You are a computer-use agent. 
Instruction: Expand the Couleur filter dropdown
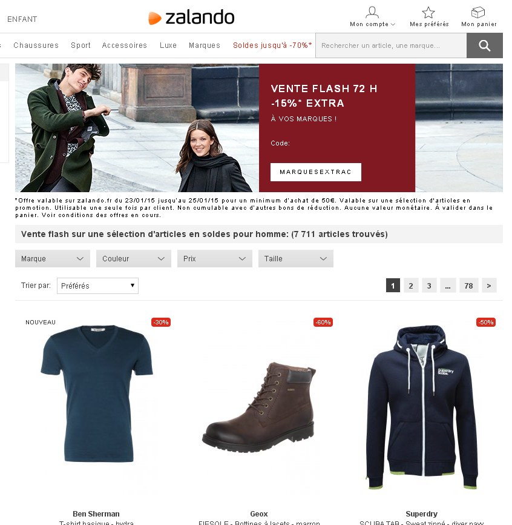(134, 258)
